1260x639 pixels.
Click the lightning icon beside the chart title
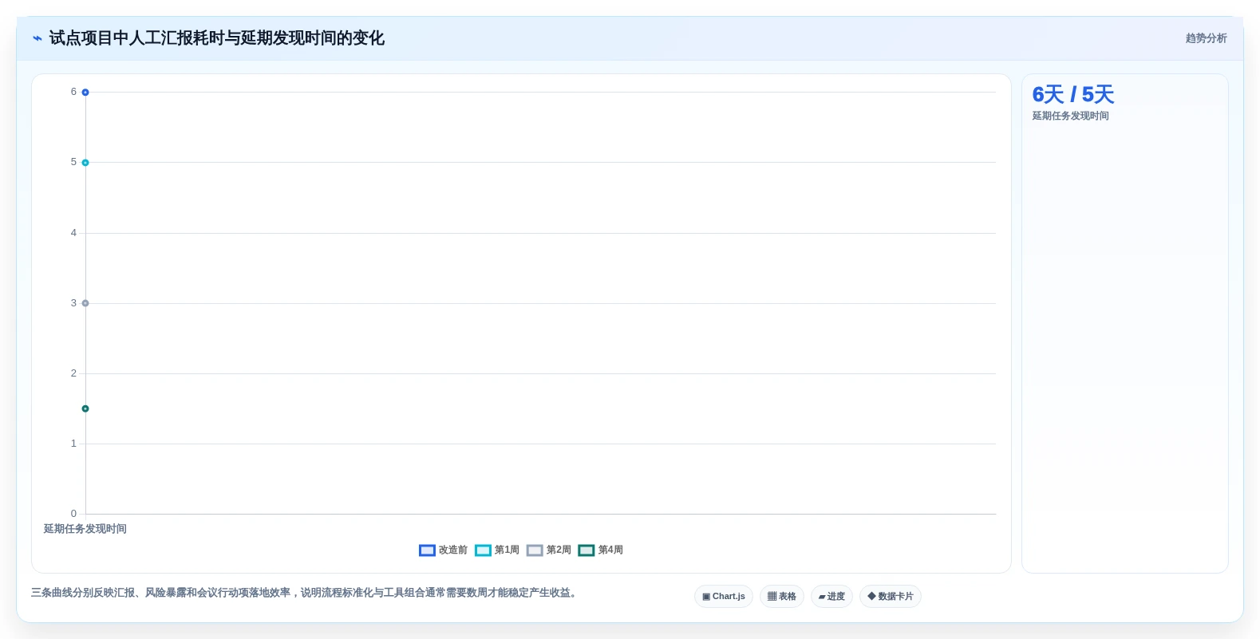click(37, 38)
